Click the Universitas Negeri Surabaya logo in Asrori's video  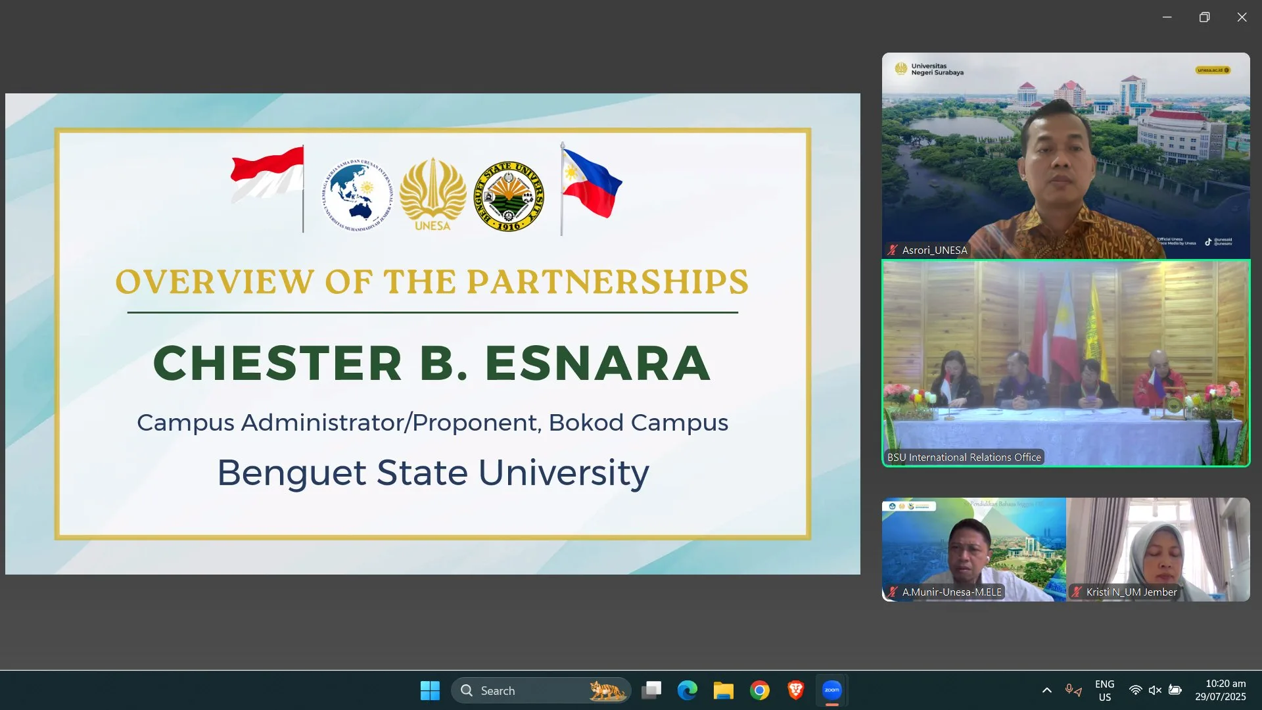[x=929, y=69]
